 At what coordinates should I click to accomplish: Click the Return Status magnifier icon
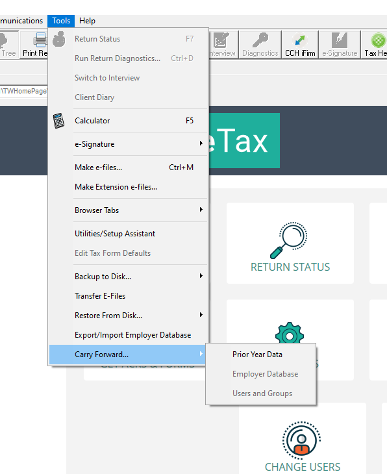click(x=289, y=240)
